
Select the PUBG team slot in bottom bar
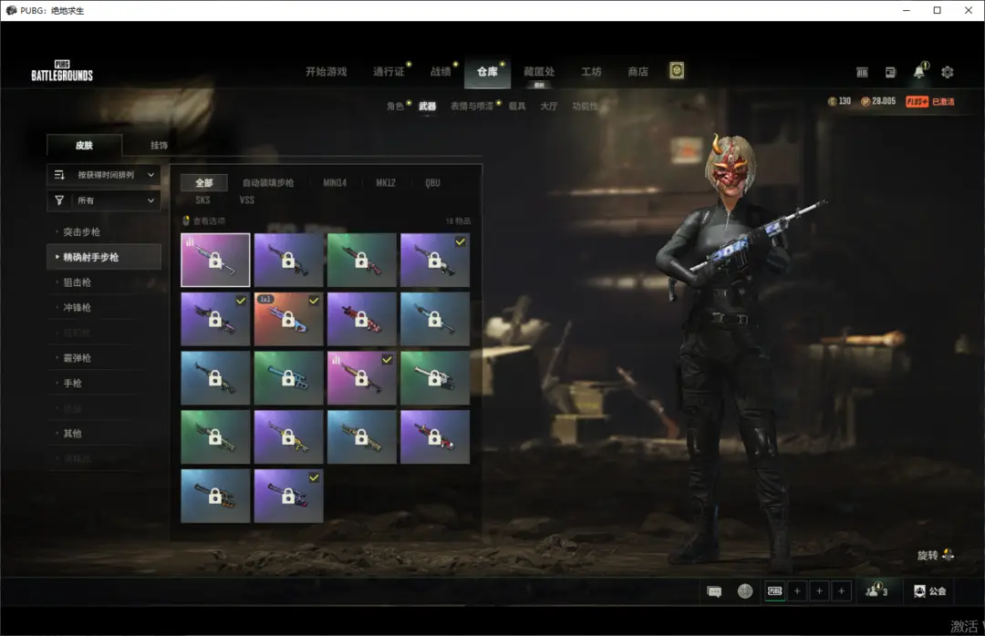point(775,590)
